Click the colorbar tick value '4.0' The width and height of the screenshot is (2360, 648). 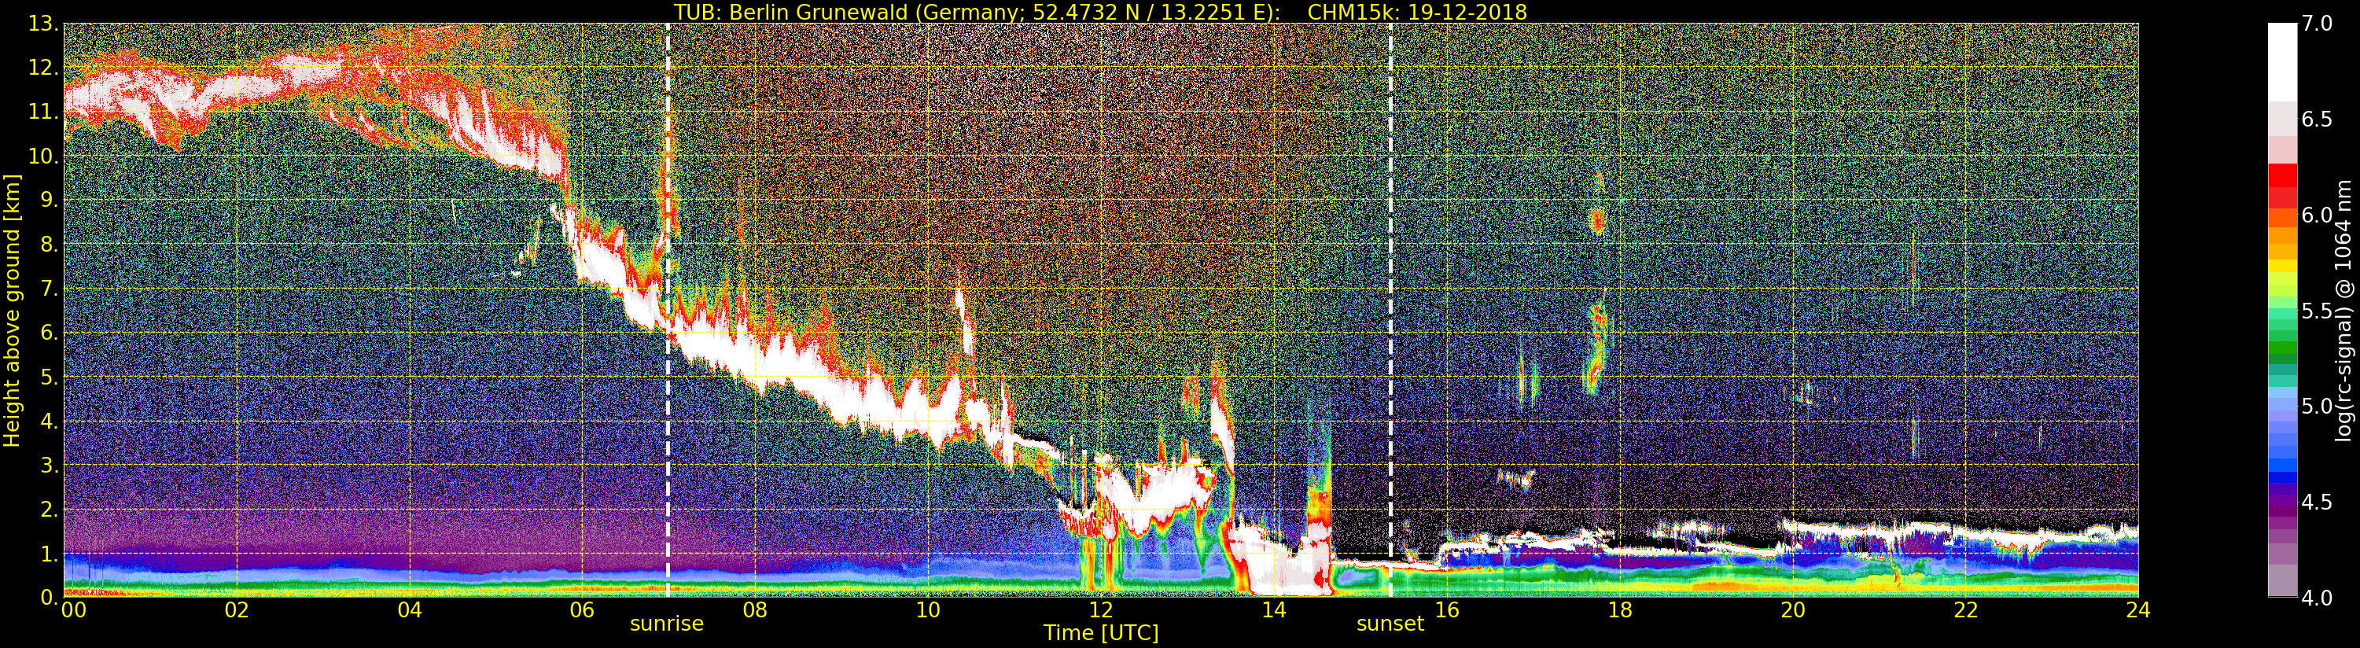(x=2316, y=598)
